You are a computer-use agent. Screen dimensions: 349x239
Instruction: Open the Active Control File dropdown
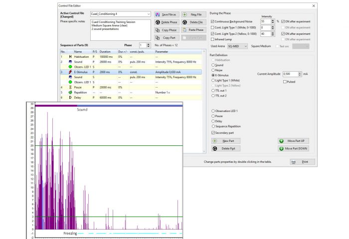(x=149, y=14)
